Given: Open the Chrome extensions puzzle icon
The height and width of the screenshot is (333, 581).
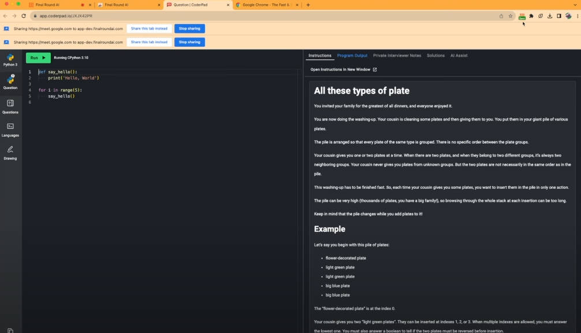Looking at the screenshot, I should pos(531,16).
